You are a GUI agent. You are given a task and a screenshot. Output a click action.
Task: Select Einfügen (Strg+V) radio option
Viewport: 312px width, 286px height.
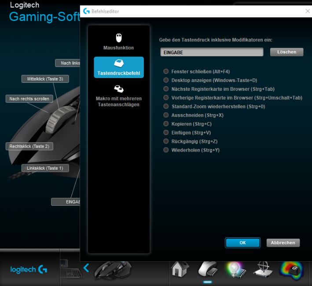click(x=166, y=133)
